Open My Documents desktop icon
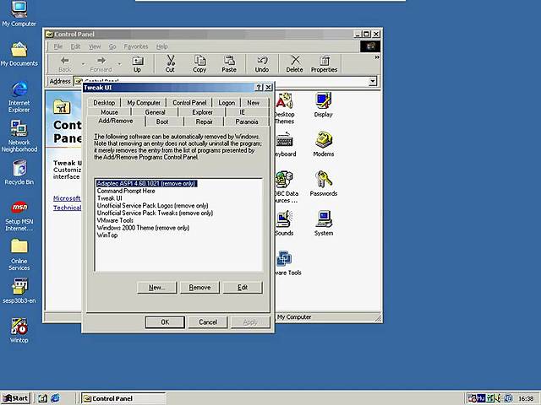The width and height of the screenshot is (541, 405). point(19,54)
